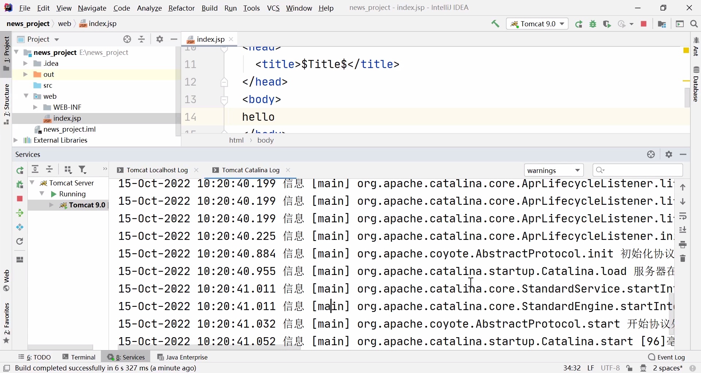Expand the External Libraries tree node
Image resolution: width=701 pixels, height=373 pixels.
click(x=16, y=140)
